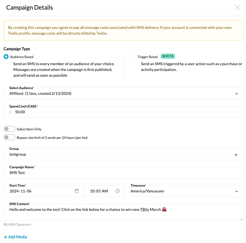Click the Campaign Name field
Image resolution: width=246 pixels, height=243 pixels.
tap(123, 173)
